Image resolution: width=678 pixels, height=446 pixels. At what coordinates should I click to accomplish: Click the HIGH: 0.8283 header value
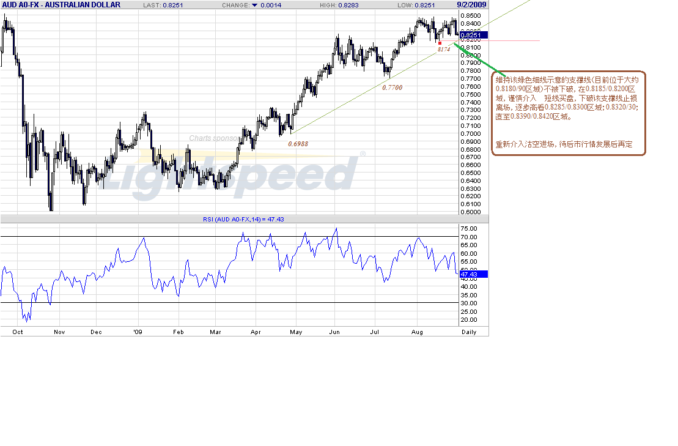tap(339, 5)
